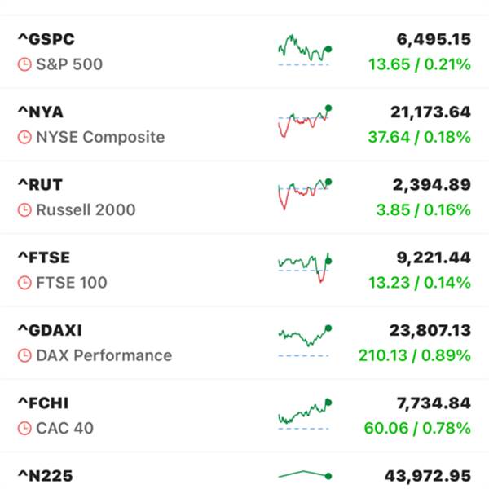Open the ^NYA sparkline chart

click(305, 121)
